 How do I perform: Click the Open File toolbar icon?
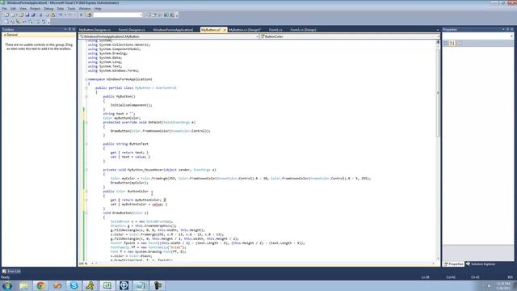coord(21,15)
